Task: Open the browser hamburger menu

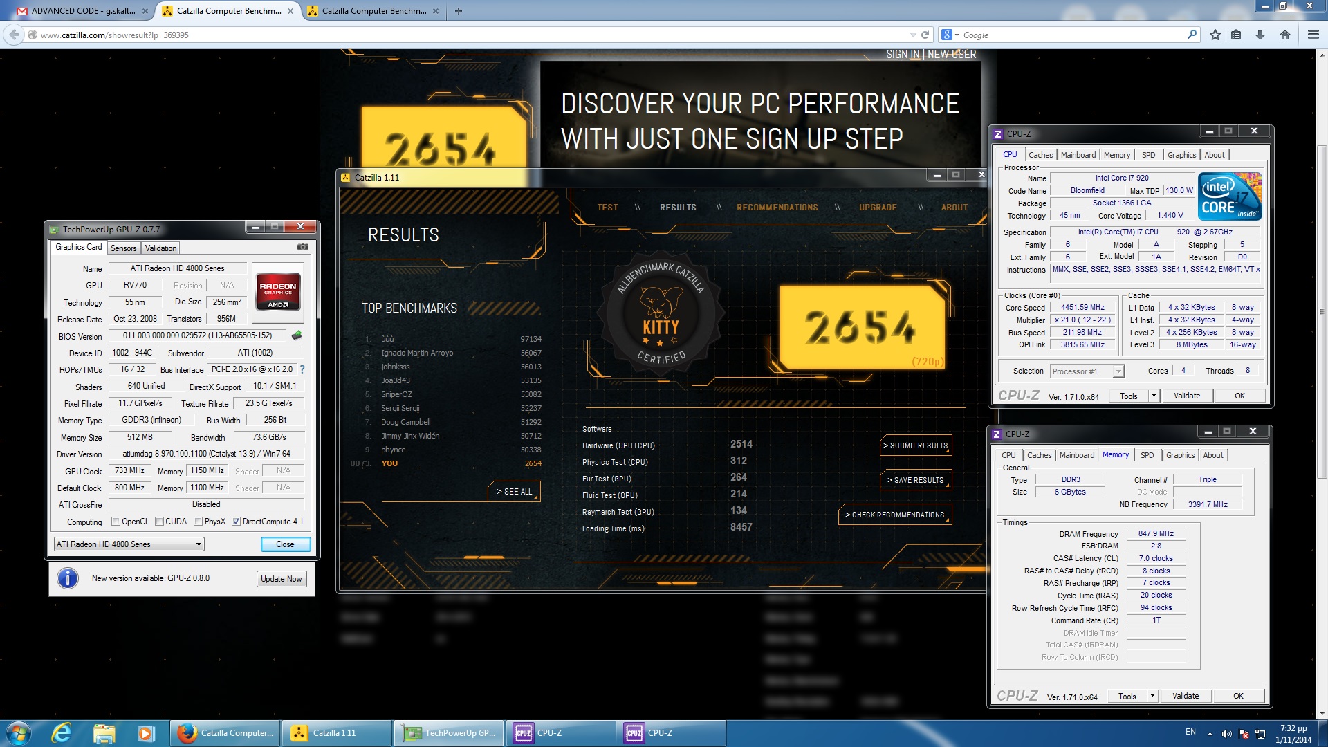Action: [1313, 35]
